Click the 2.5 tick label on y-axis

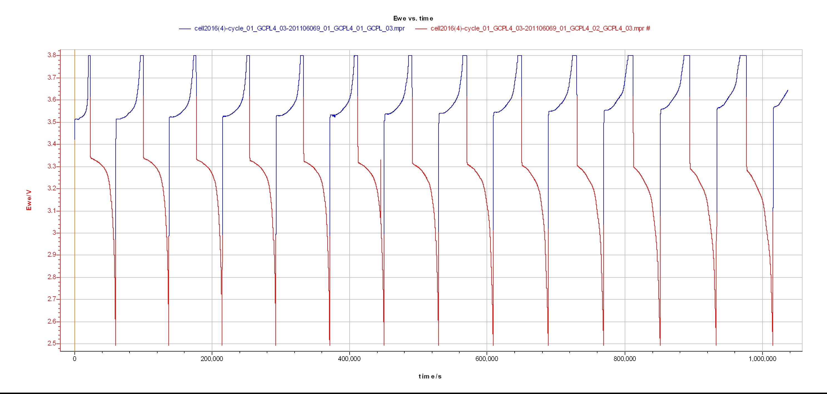(52, 344)
